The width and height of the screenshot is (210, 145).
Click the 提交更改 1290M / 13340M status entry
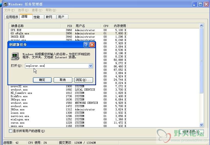tap(77, 143)
